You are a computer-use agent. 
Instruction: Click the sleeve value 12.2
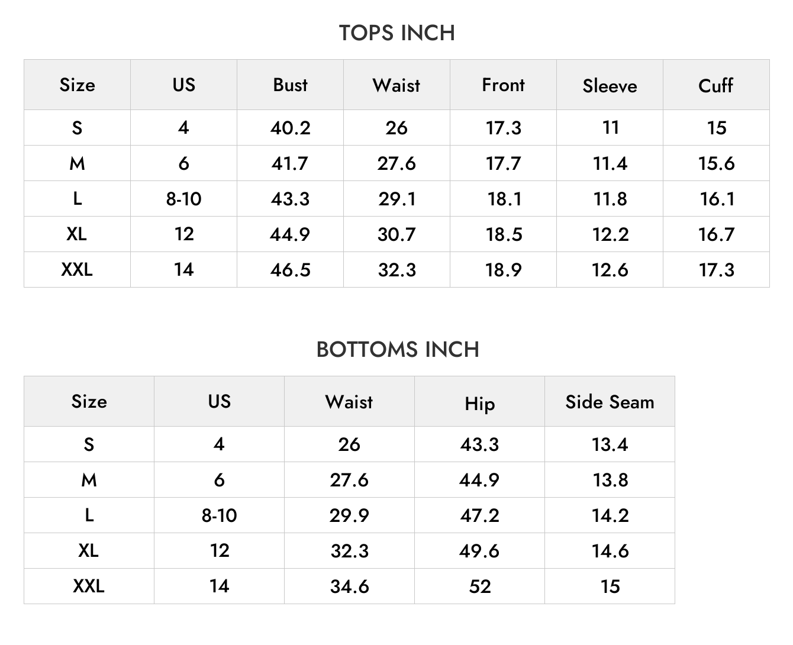(610, 234)
